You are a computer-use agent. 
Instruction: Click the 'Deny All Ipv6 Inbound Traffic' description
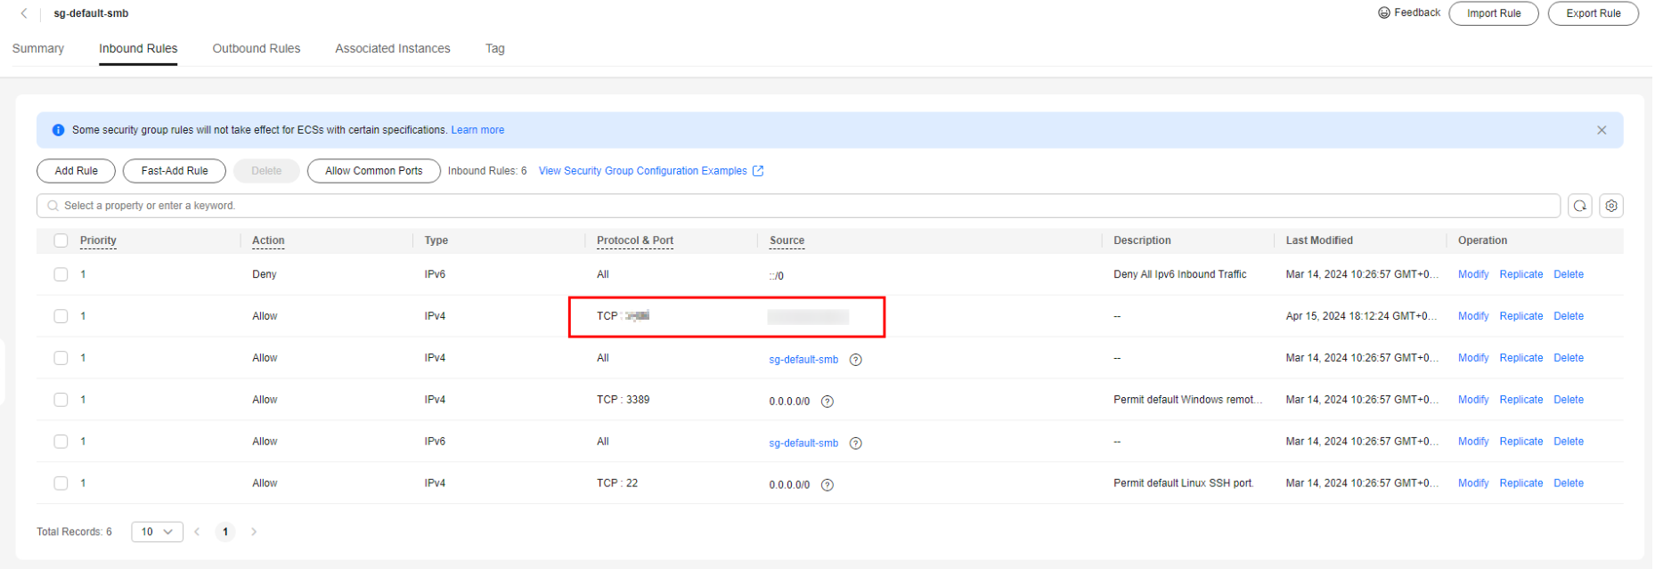coord(1180,274)
